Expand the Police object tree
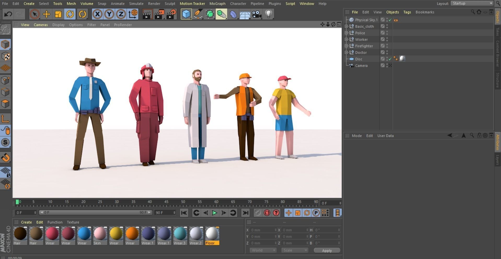 346,33
